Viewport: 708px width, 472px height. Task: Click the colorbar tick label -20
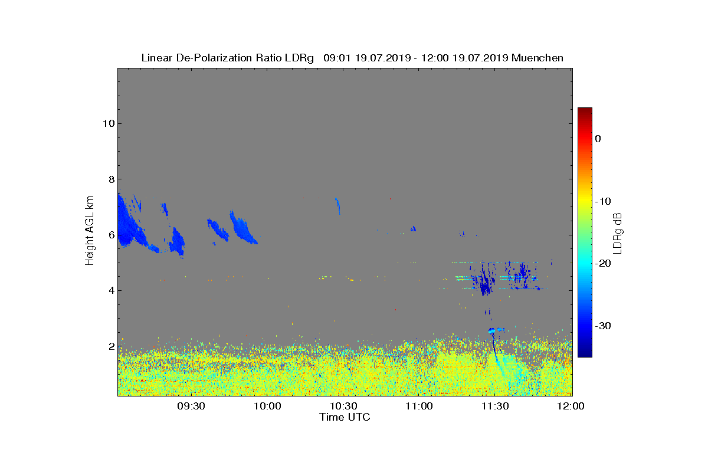coord(602,264)
